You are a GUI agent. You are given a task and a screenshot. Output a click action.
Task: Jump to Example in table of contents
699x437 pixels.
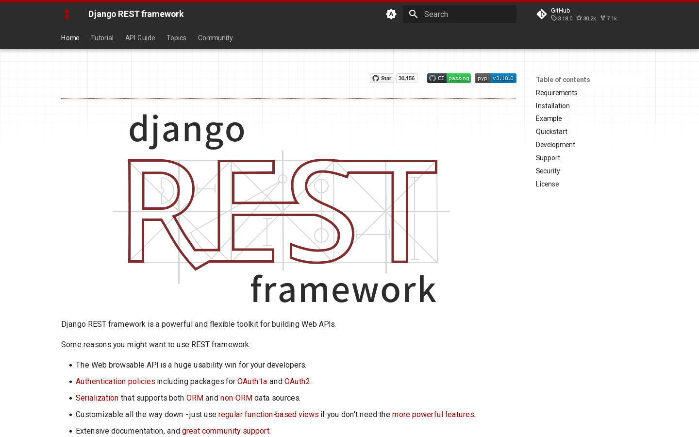click(x=549, y=118)
